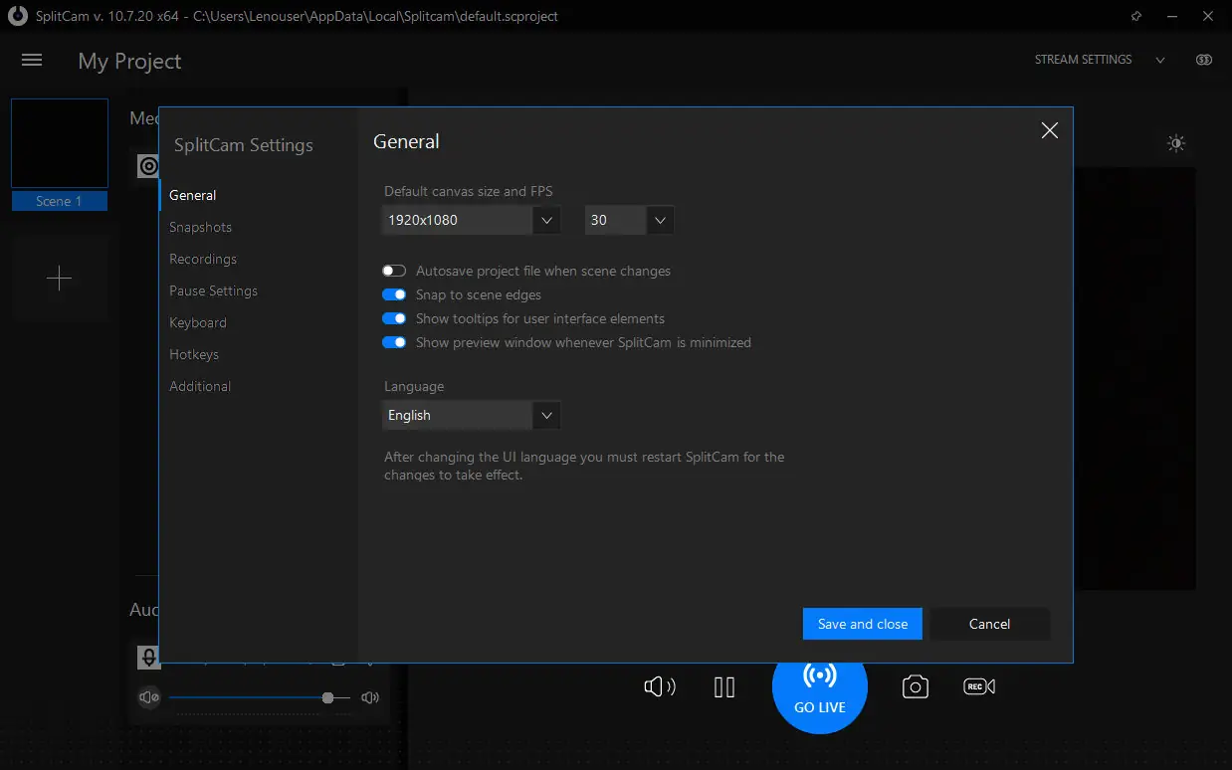Take a snapshot with camera icon
This screenshot has height=770, width=1232.
916,686
